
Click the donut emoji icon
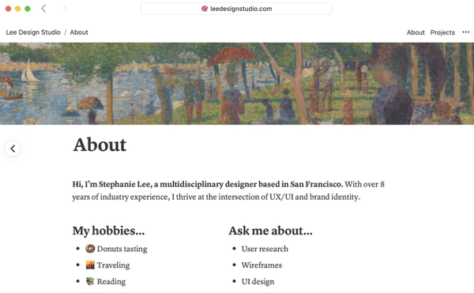(x=90, y=249)
